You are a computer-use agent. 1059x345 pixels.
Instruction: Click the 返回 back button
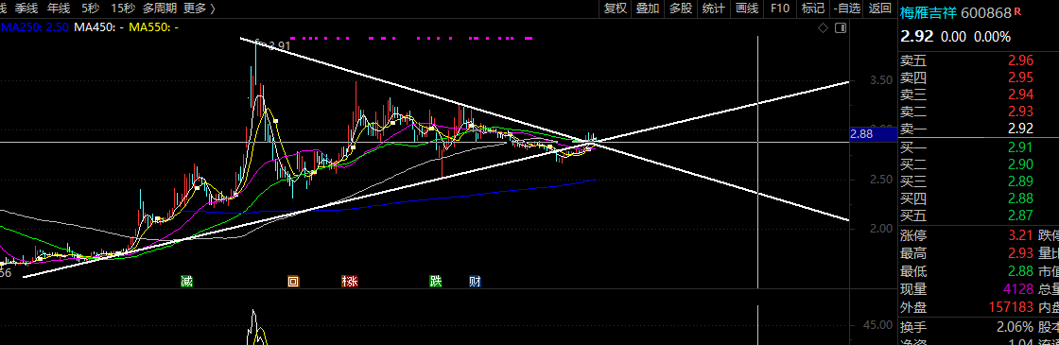[879, 9]
